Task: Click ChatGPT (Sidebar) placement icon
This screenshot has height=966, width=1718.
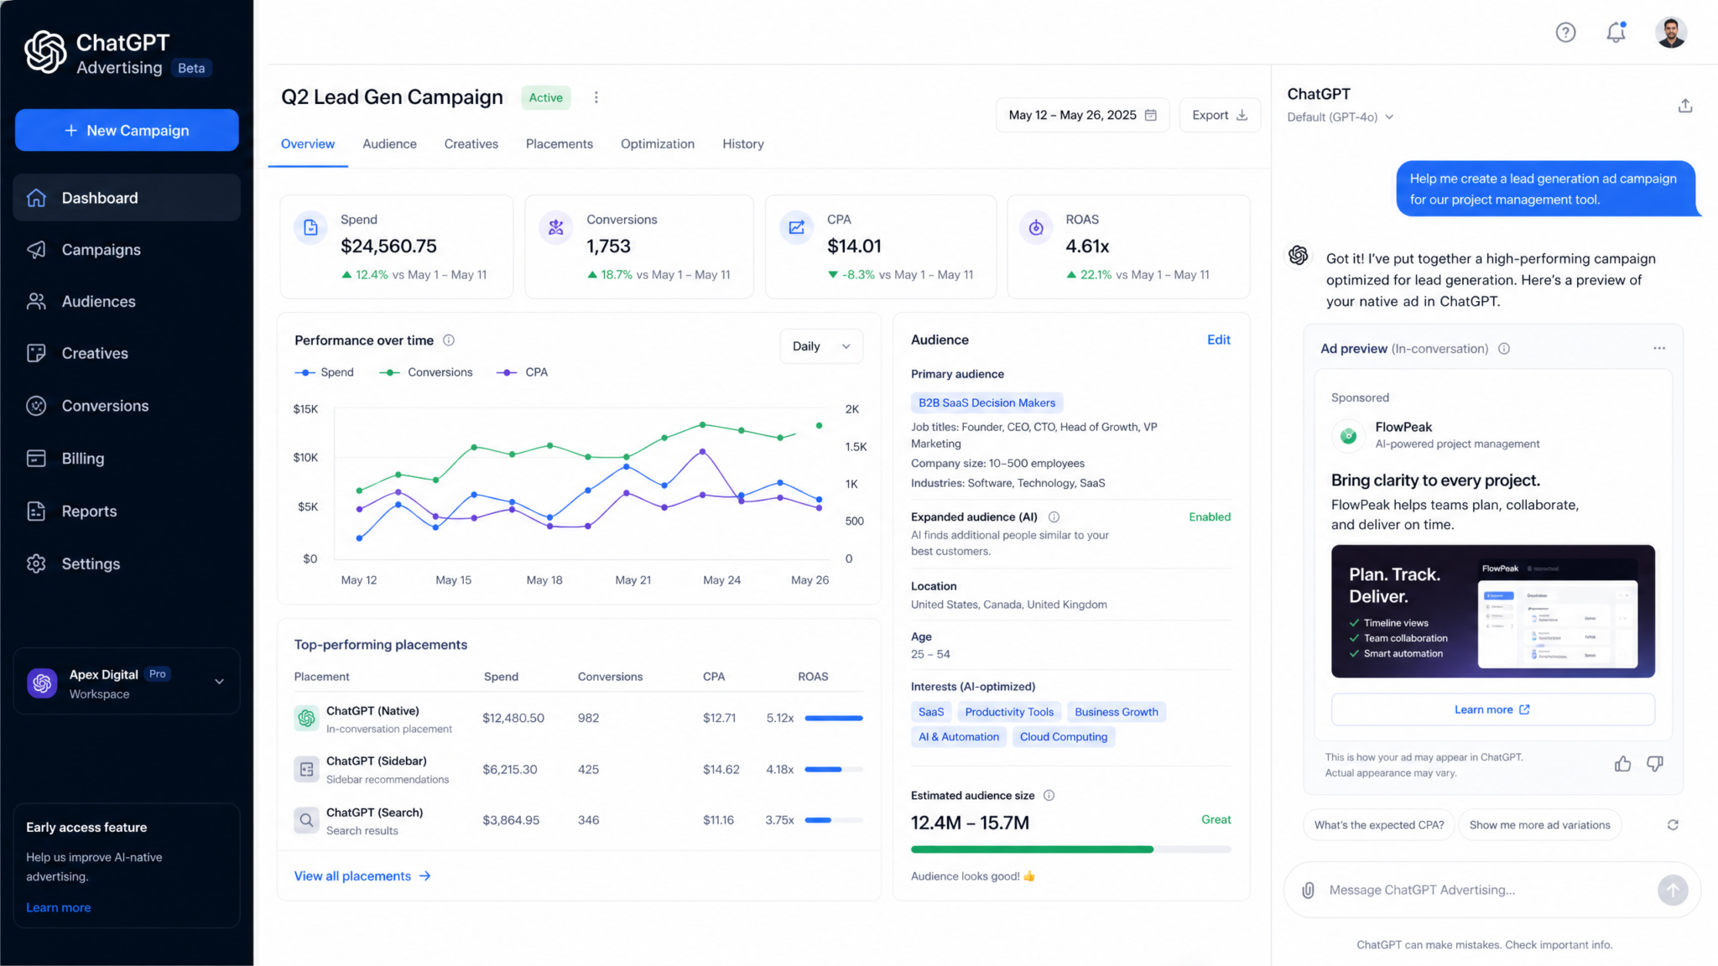Action: 306,769
